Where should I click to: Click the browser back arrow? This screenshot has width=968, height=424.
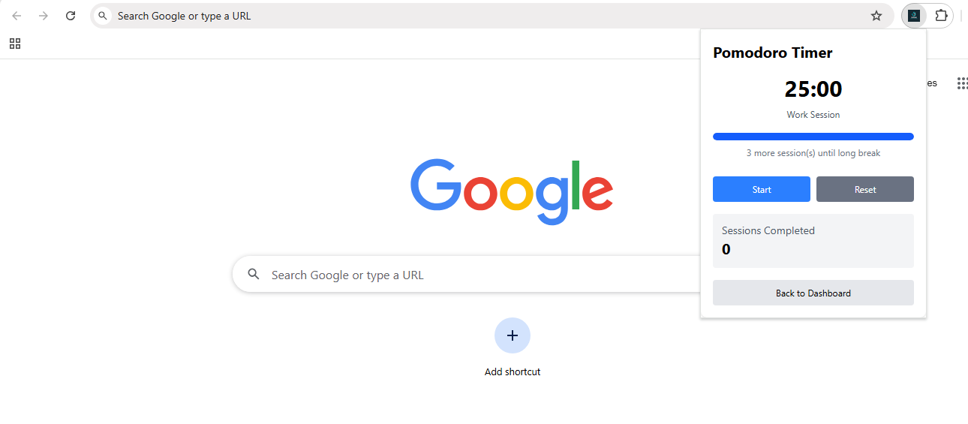(17, 16)
